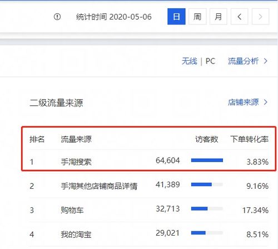The height and width of the screenshot is (249, 278).
Task: Click visitor count 32,713
Action: (168, 209)
